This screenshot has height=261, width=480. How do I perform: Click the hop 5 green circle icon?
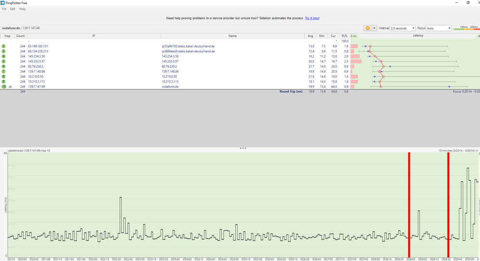click(3, 61)
